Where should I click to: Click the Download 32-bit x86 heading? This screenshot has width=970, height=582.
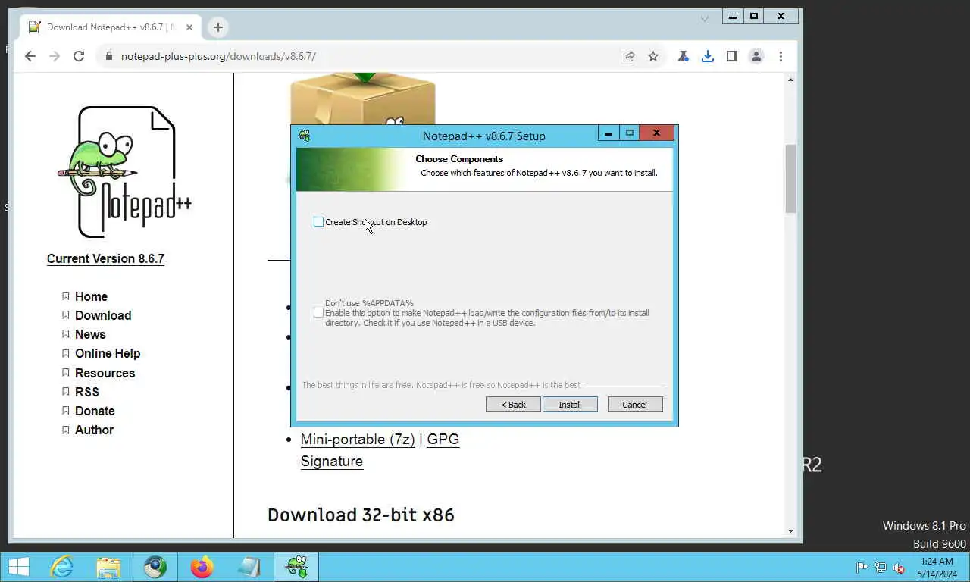click(361, 515)
